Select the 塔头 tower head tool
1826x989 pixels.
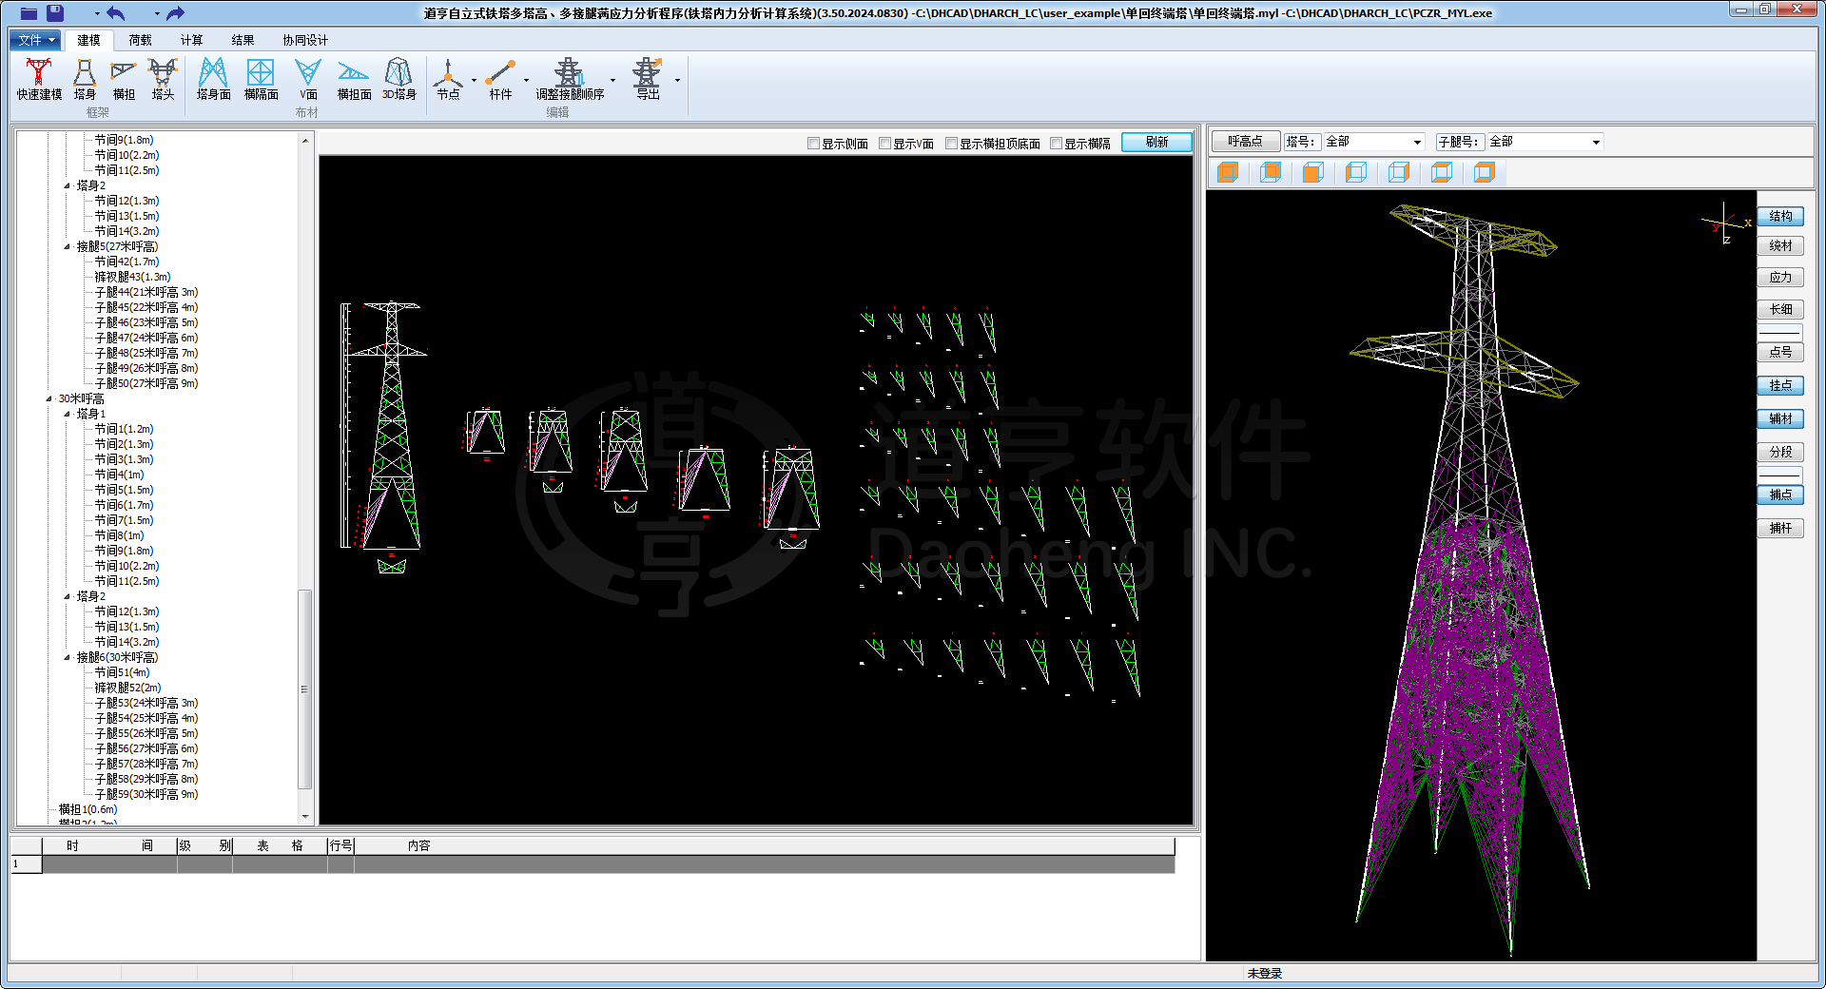[x=163, y=79]
